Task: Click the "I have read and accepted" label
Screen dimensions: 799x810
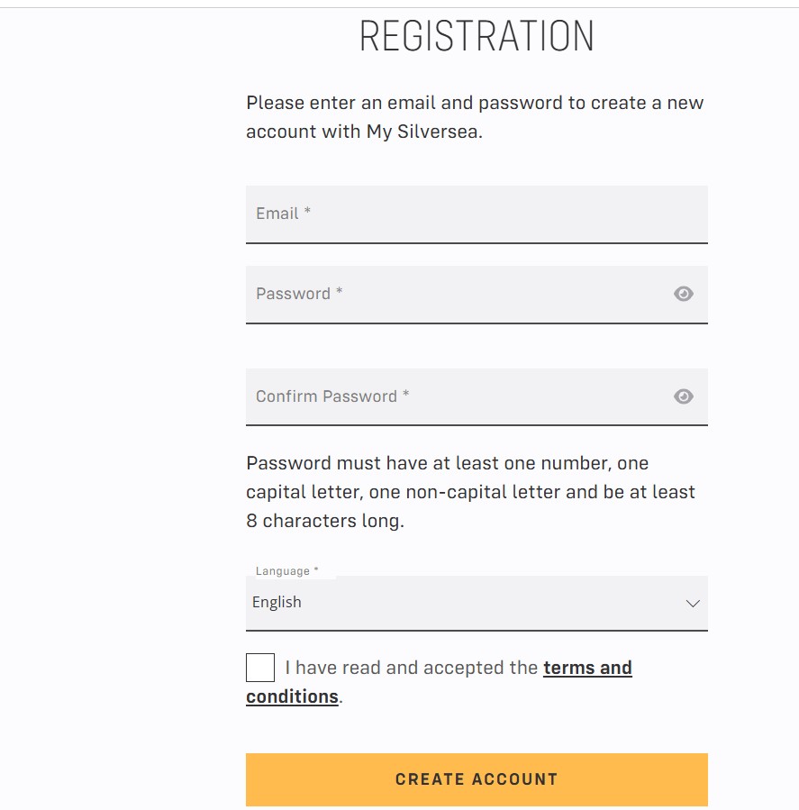Action: point(412,668)
